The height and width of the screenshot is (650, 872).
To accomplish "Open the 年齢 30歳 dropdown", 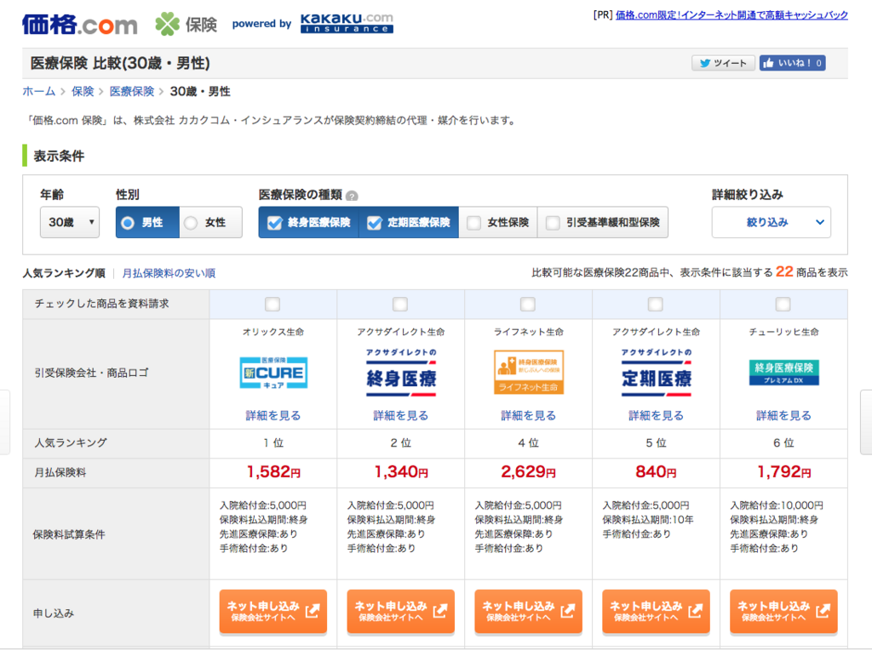I will [70, 222].
